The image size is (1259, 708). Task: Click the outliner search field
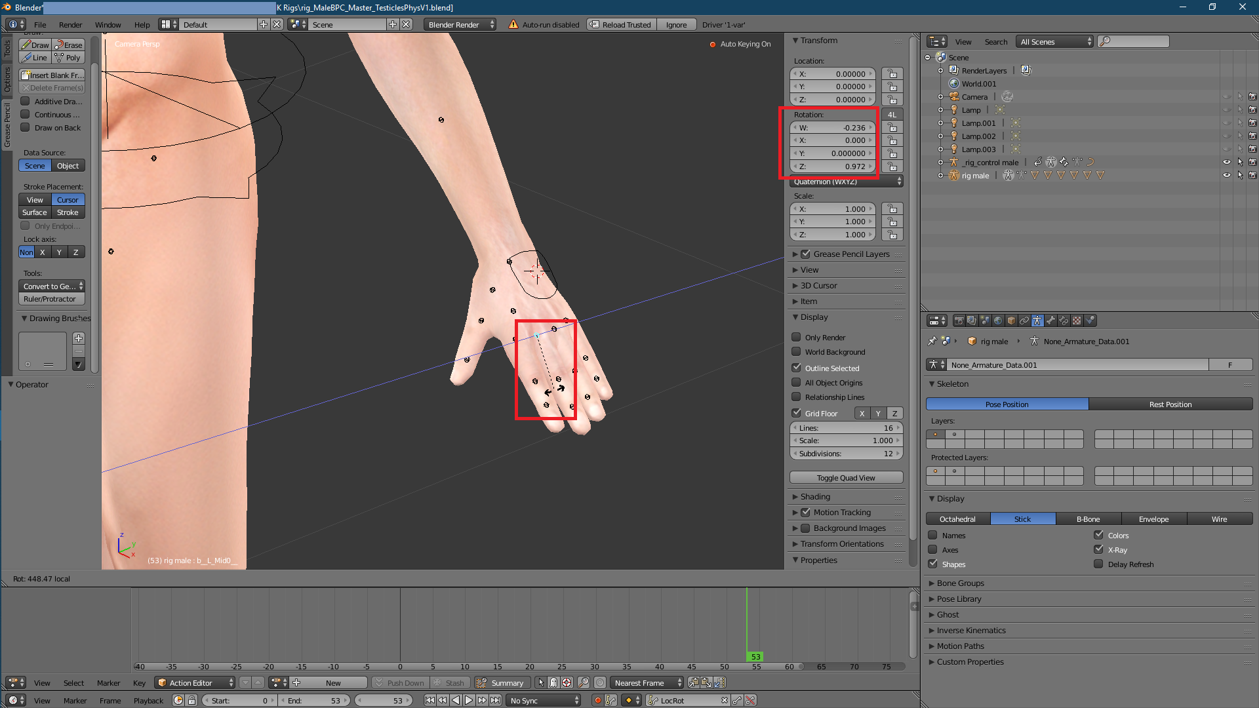pyautogui.click(x=1133, y=41)
